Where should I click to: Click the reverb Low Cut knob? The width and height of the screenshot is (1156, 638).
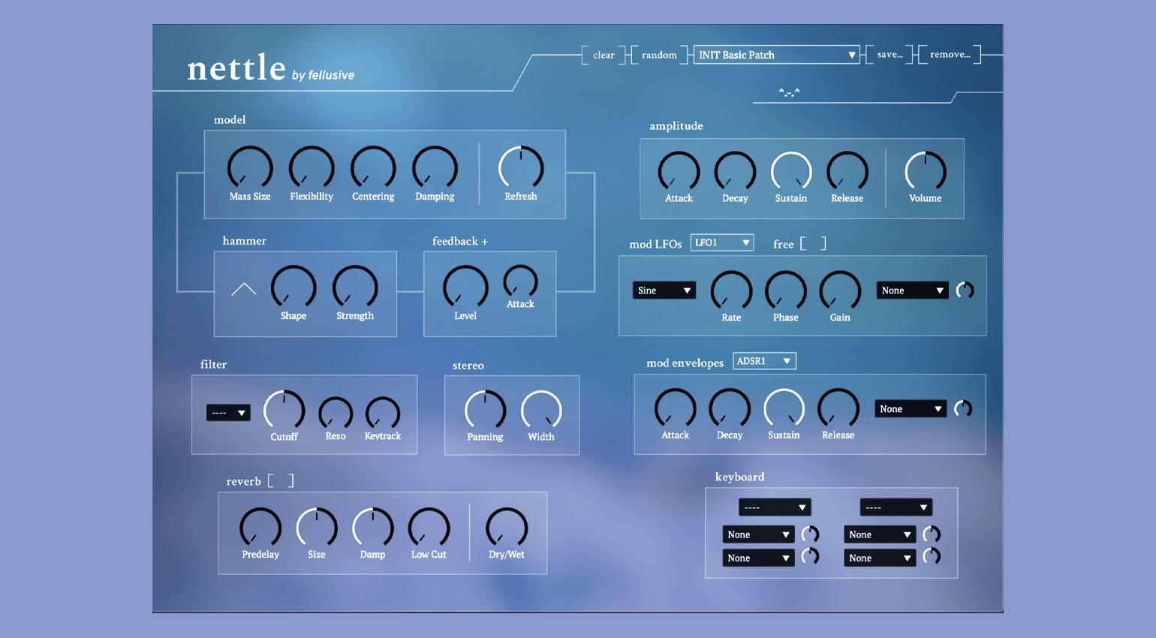coord(429,528)
